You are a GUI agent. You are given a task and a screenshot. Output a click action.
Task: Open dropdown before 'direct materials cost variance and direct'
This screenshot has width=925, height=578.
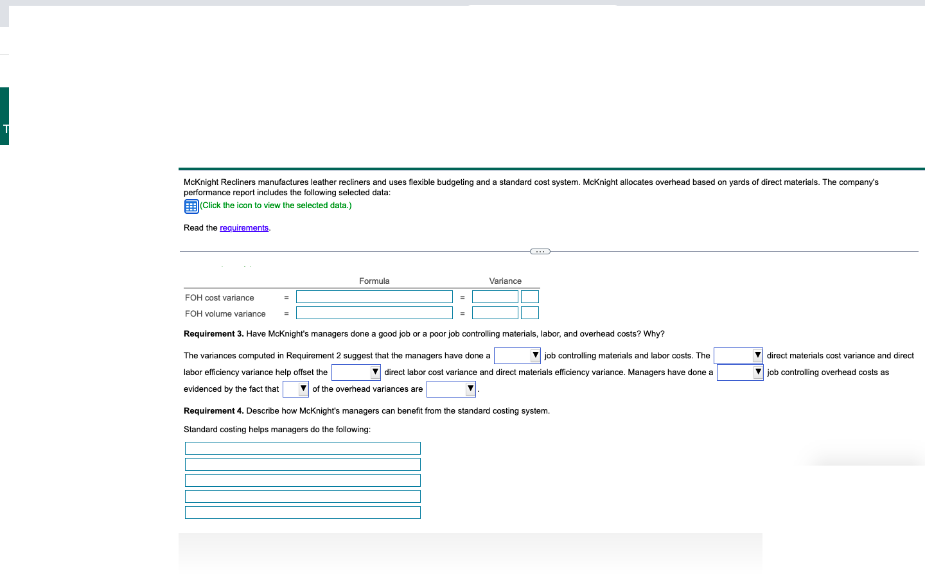tap(738, 355)
